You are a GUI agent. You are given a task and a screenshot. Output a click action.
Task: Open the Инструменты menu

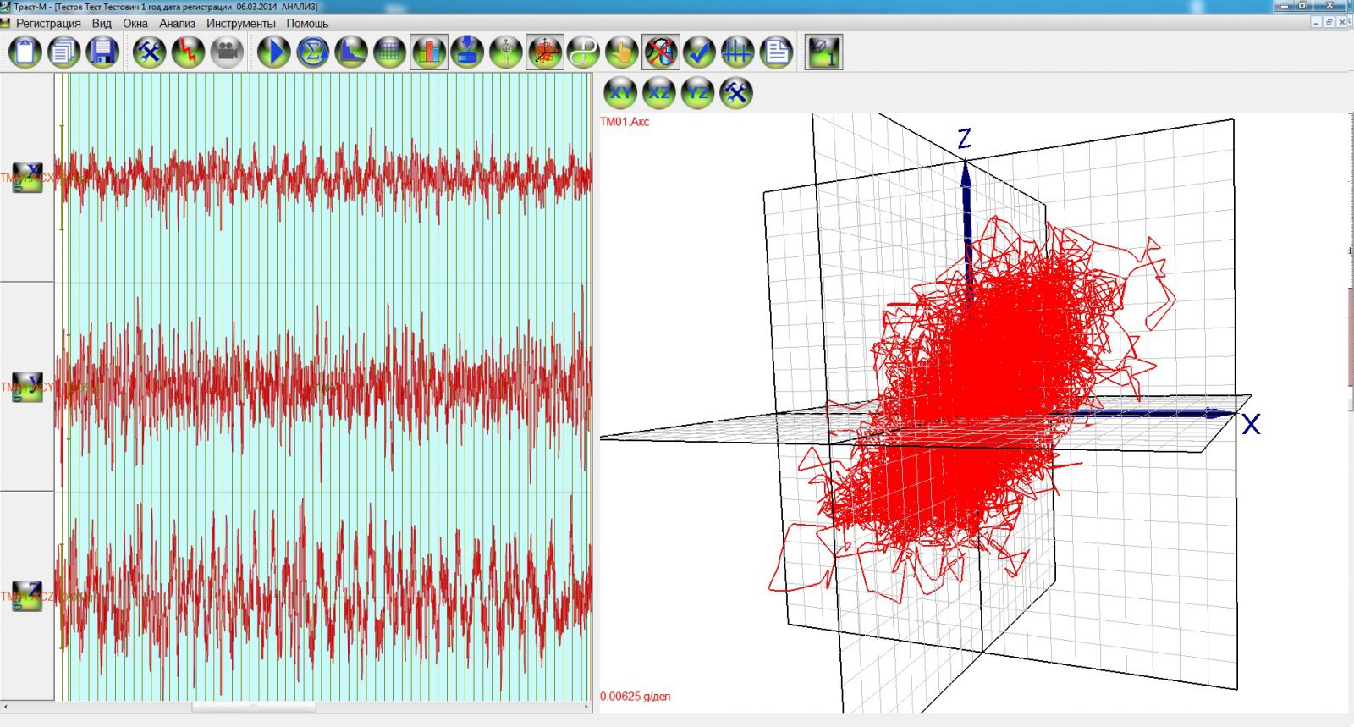(x=240, y=24)
